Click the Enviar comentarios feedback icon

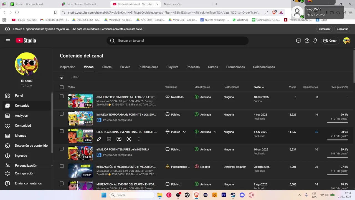click(x=7, y=183)
